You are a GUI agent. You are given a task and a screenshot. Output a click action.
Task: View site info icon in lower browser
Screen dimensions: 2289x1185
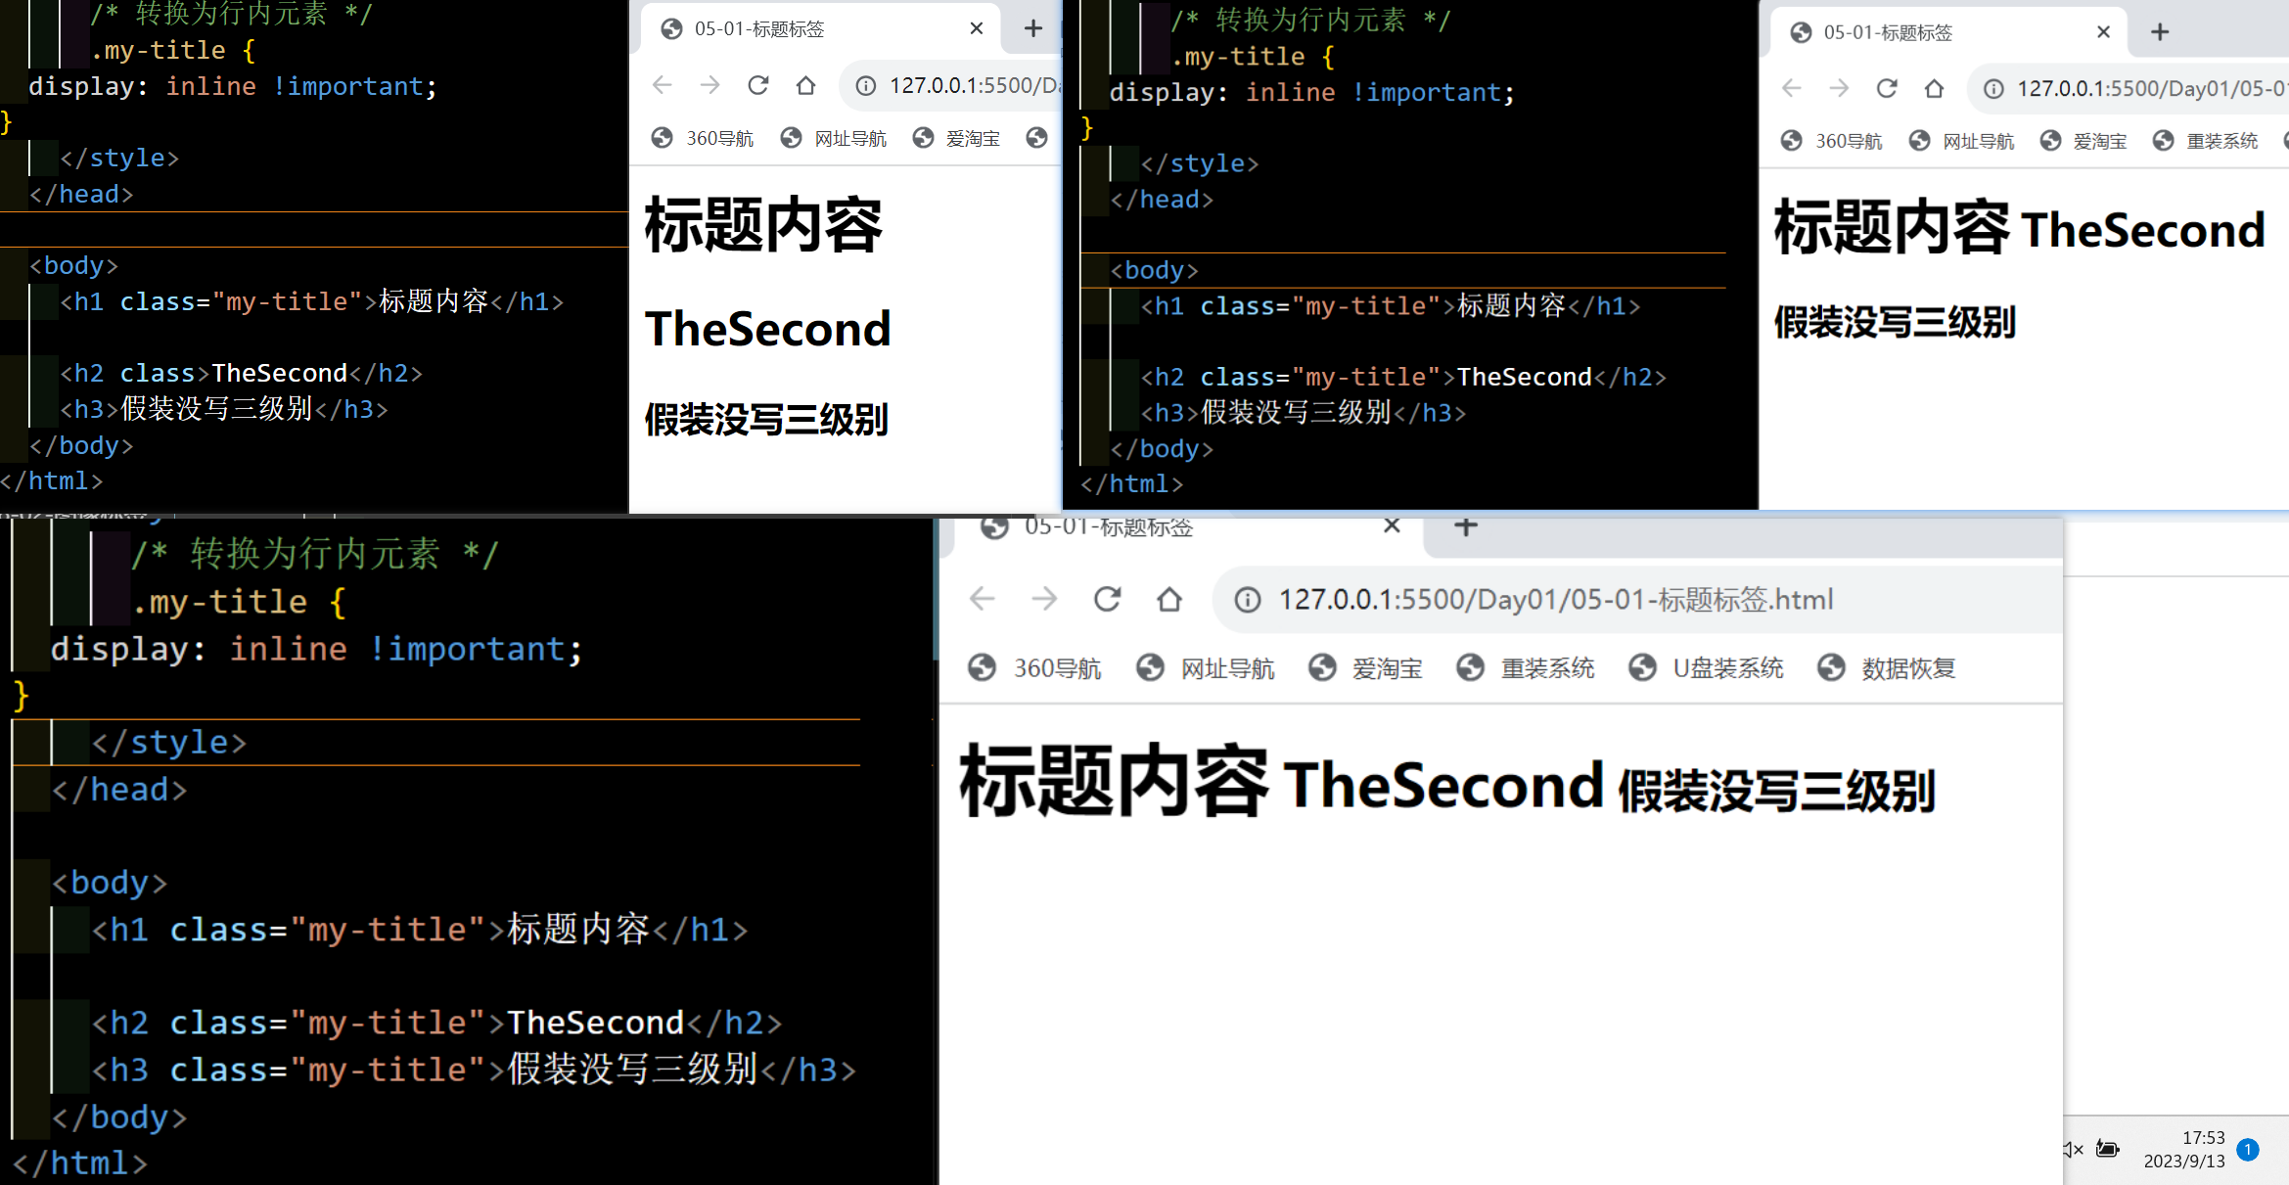click(1248, 600)
